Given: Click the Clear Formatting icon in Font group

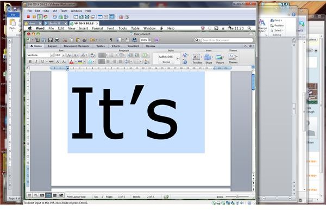Looking at the screenshot, I should [x=92, y=55].
